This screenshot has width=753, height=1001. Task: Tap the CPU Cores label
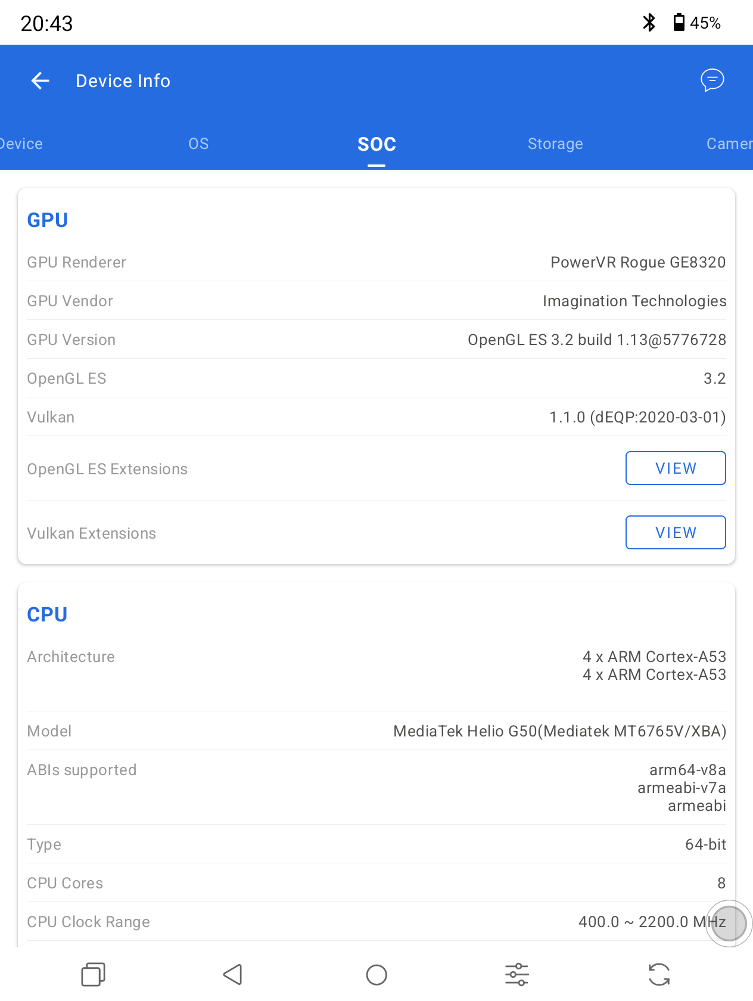65,883
